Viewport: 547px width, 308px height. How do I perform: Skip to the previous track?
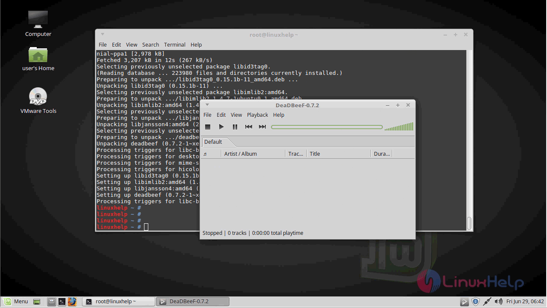(249, 127)
